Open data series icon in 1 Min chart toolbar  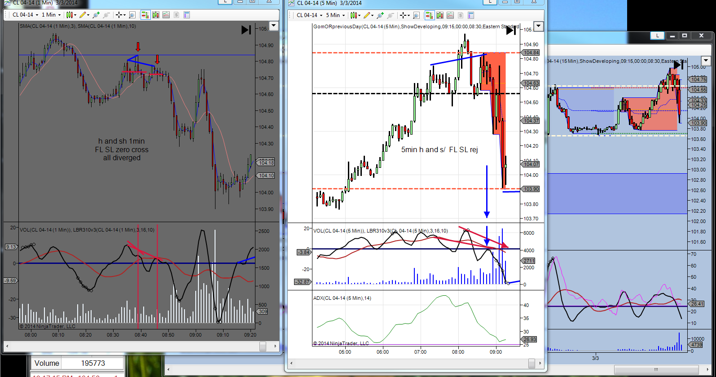[156, 15]
